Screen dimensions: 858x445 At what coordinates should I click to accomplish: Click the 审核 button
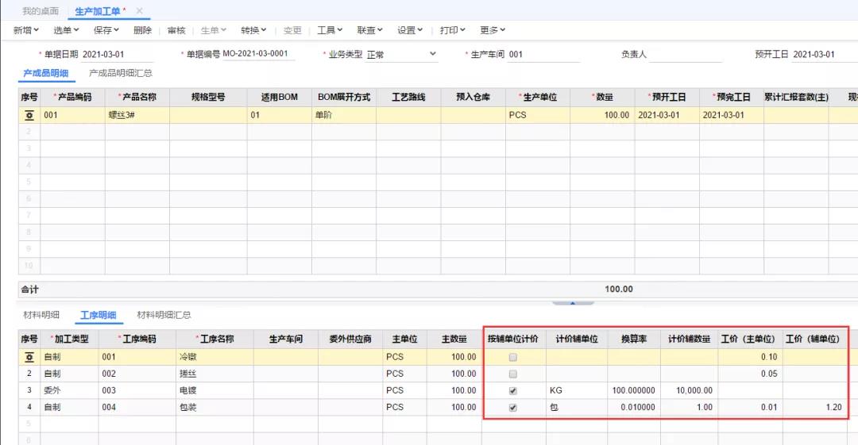pyautogui.click(x=176, y=30)
